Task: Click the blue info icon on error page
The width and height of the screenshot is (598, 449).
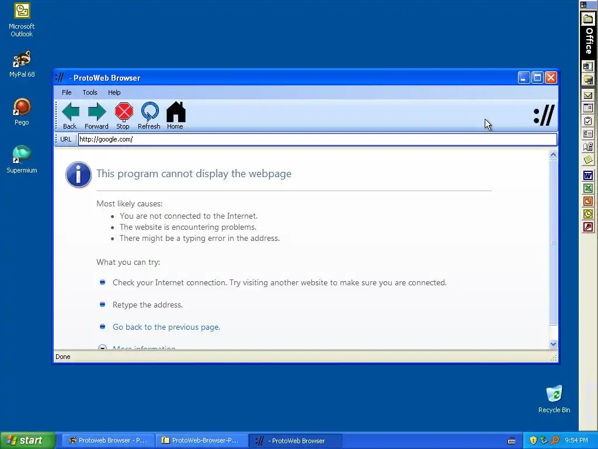Action: 78,174
